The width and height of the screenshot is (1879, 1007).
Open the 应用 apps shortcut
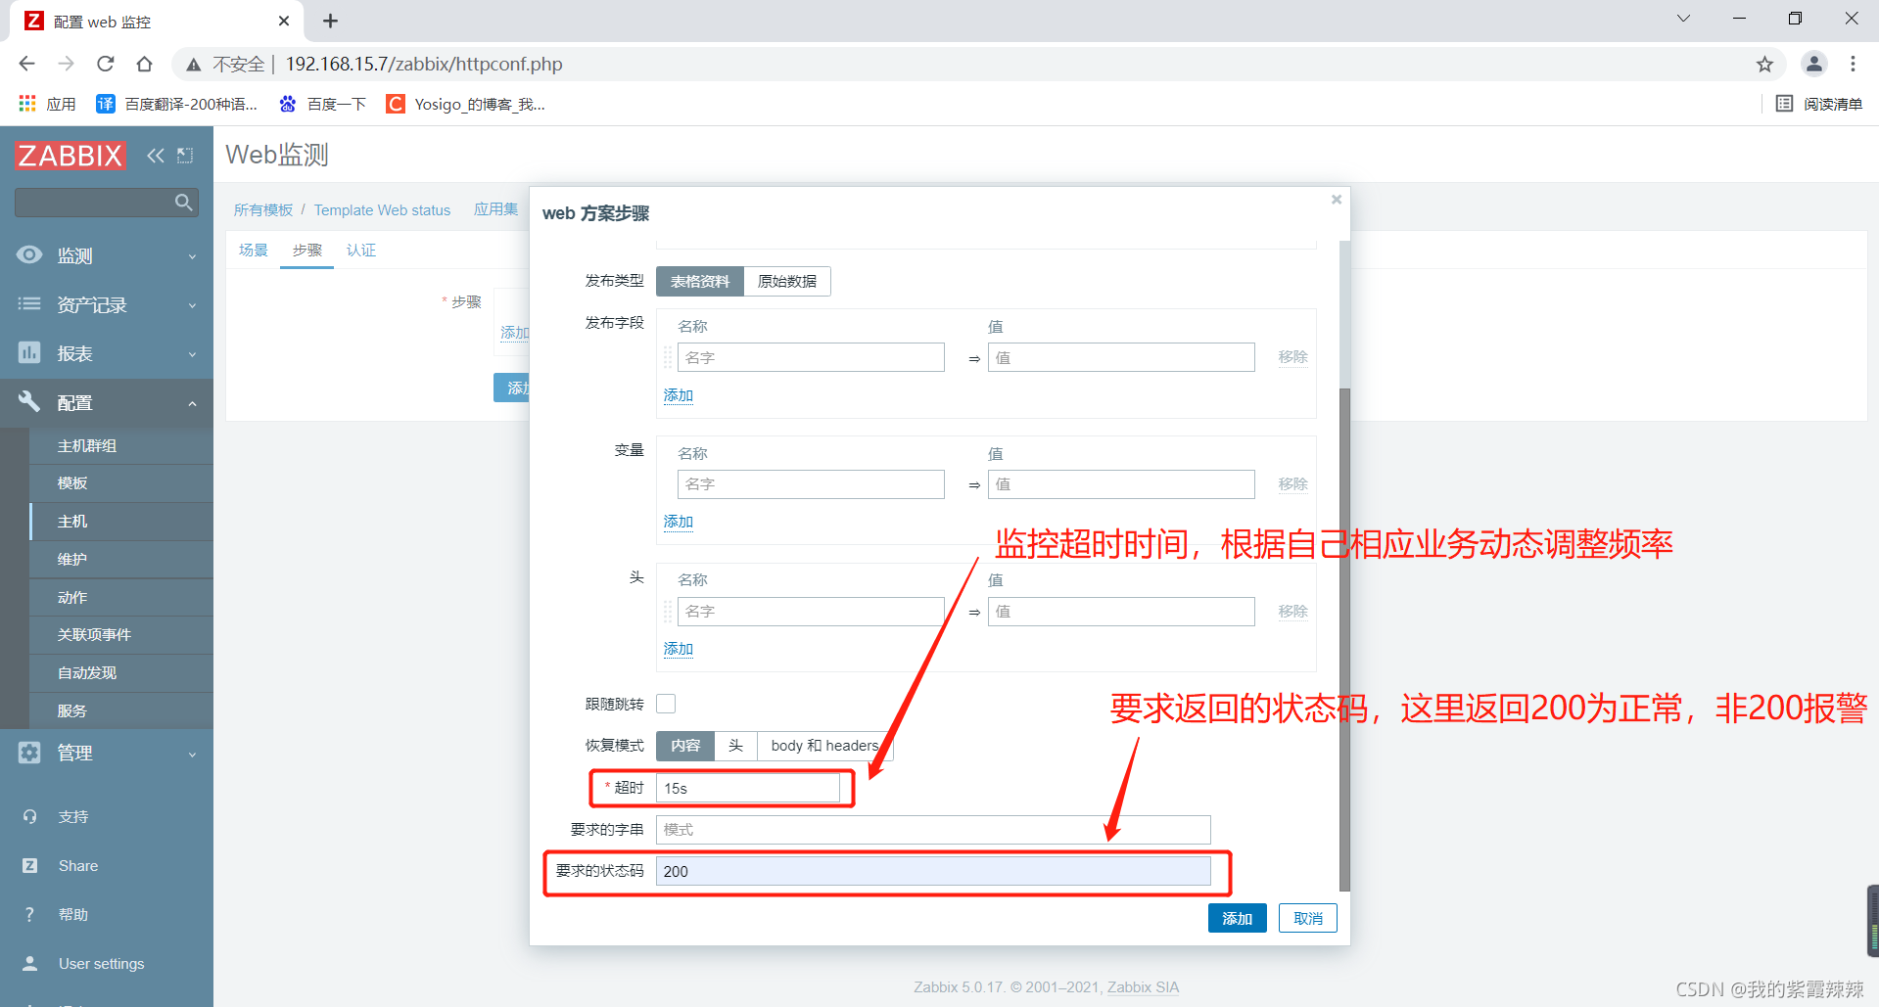click(47, 104)
